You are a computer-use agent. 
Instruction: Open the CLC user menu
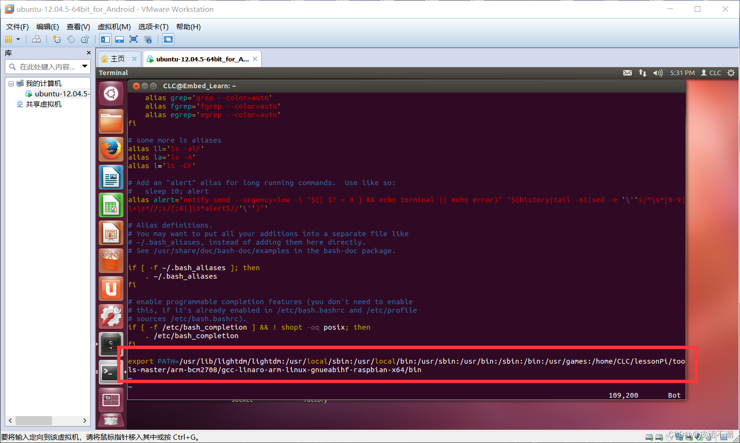point(711,73)
